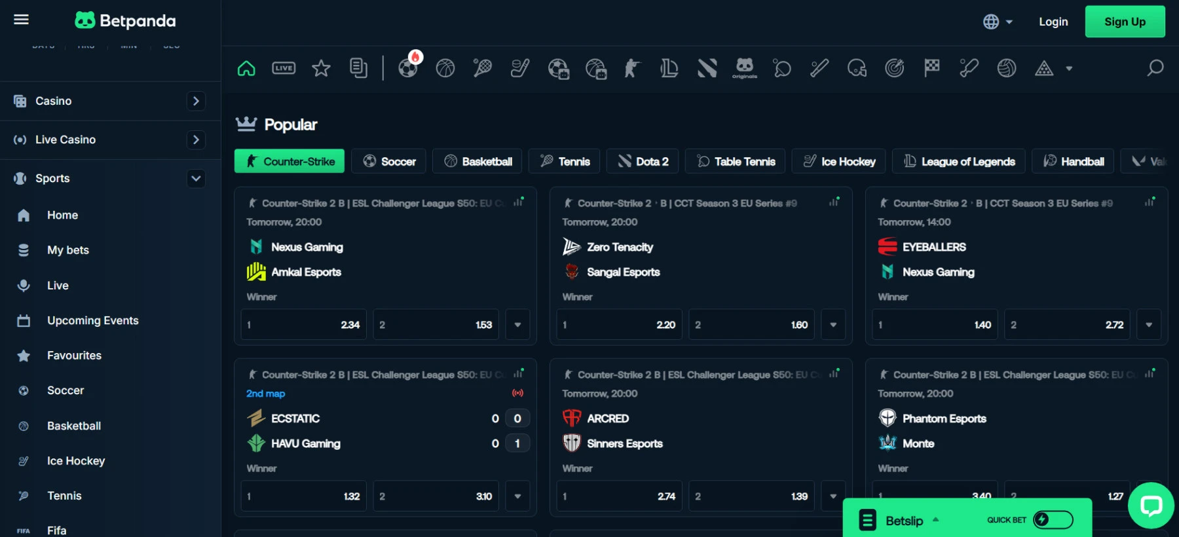Viewport: 1179px width, 537px height.
Task: Toggle the Quick Bet switch
Action: [1053, 520]
